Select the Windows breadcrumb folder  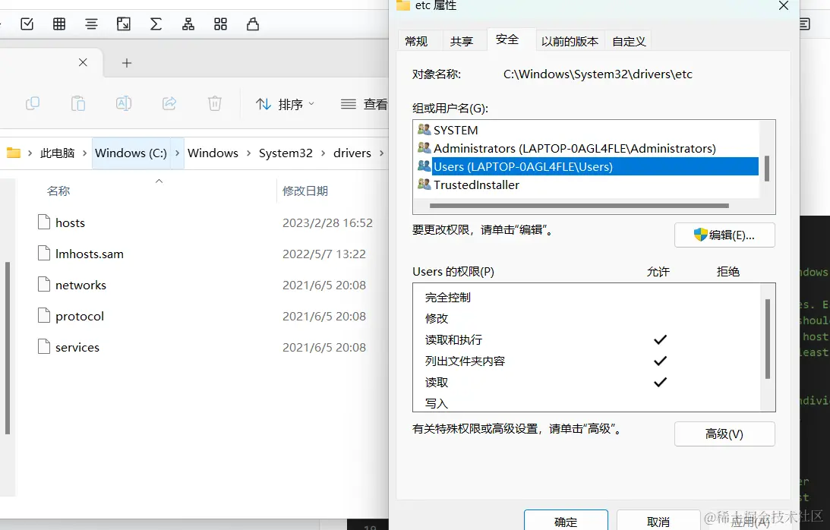(x=213, y=153)
